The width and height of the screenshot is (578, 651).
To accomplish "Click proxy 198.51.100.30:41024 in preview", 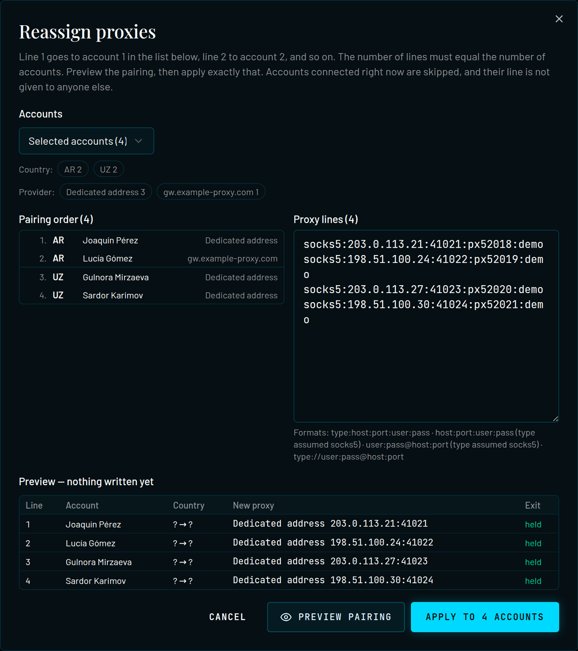I will click(x=382, y=580).
